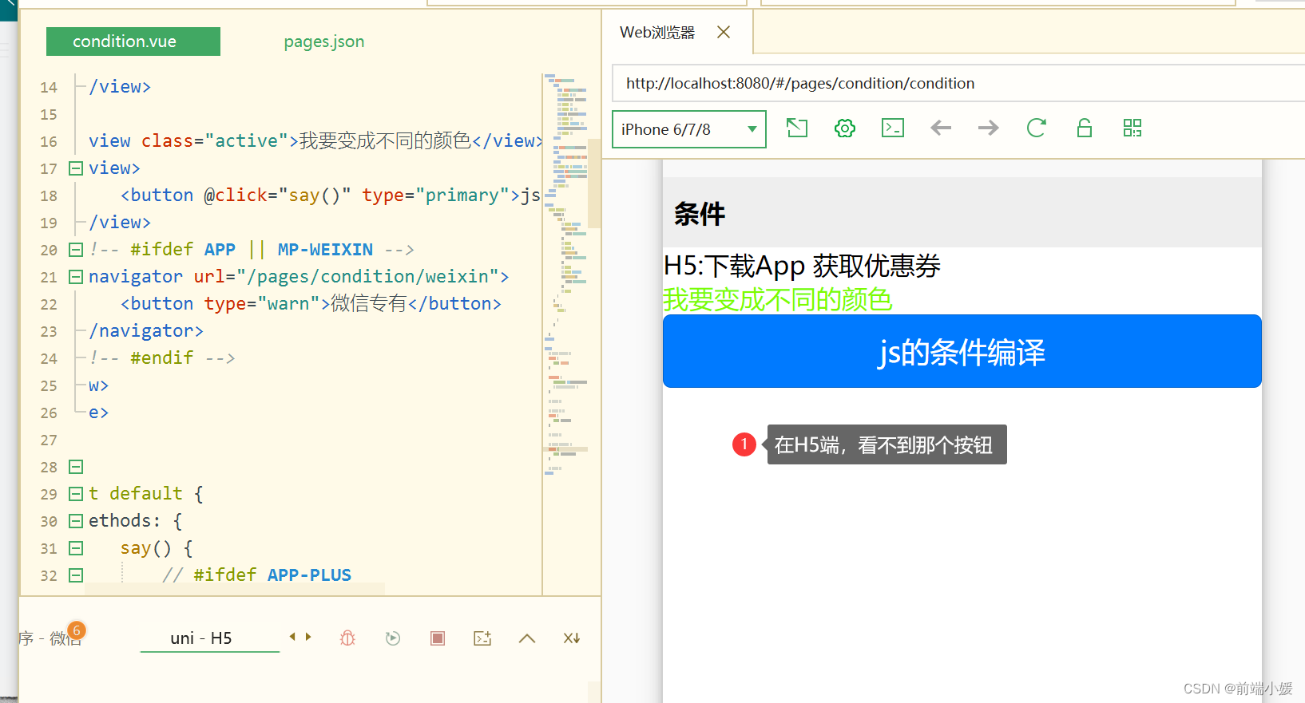Go back with the left arrow icon
Screen dimensions: 1305x703
[x=941, y=128]
